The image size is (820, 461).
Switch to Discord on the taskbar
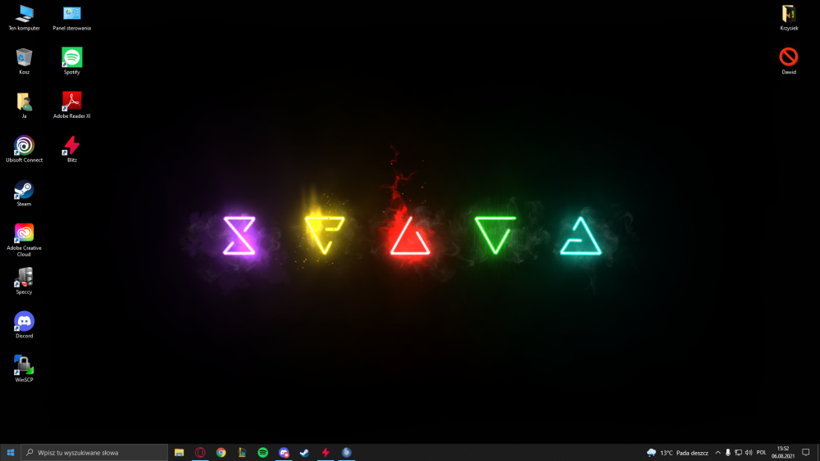point(284,453)
